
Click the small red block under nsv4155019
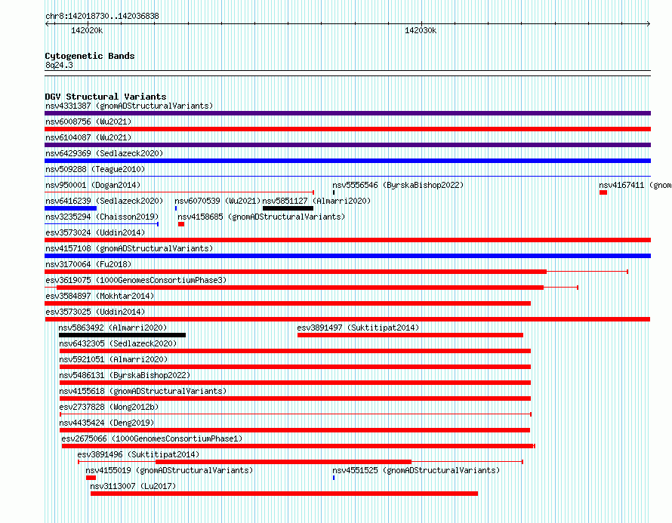(91, 478)
